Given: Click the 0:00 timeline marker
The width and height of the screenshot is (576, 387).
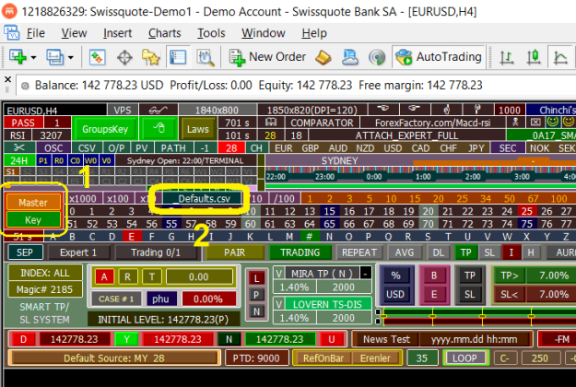Looking at the screenshot, I should click(374, 177).
